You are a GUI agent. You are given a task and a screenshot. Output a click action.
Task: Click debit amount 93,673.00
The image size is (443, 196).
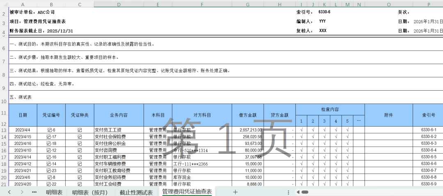pos(248,144)
